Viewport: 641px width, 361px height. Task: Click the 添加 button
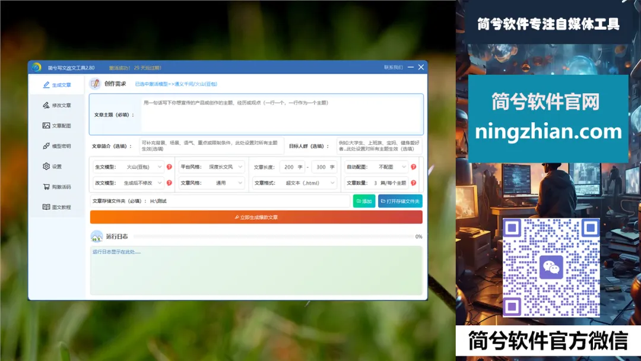tap(364, 201)
